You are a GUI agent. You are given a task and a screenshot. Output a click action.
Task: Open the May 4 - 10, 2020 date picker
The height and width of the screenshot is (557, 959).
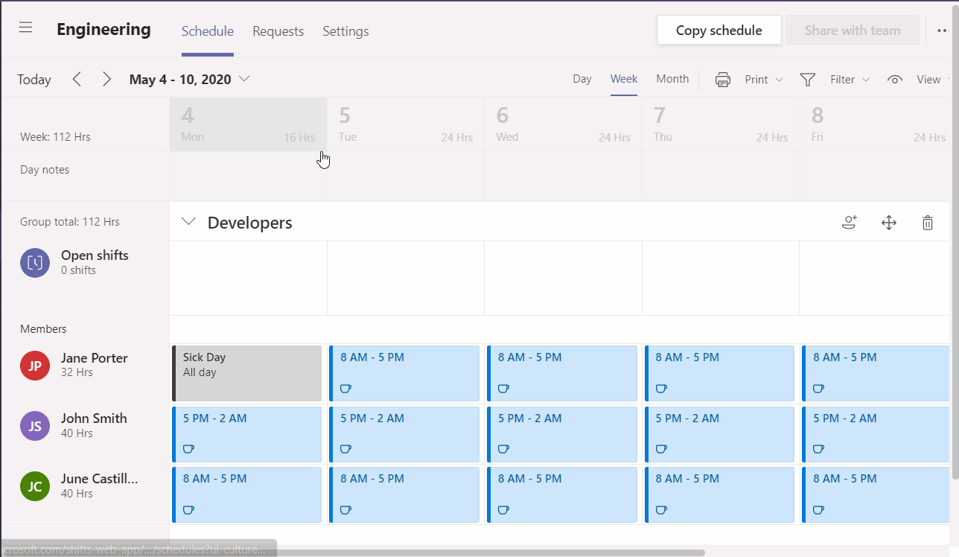tap(189, 79)
